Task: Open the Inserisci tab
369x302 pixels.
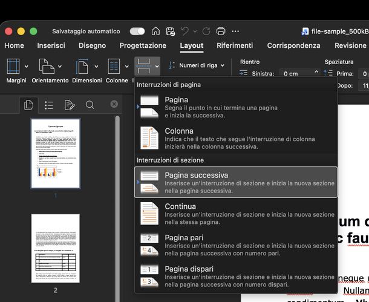Action: 51,45
